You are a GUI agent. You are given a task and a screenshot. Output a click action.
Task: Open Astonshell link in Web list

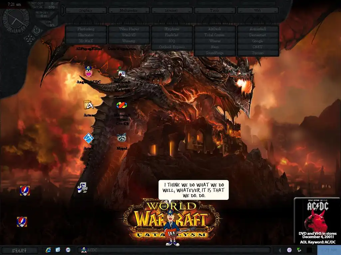point(258,29)
